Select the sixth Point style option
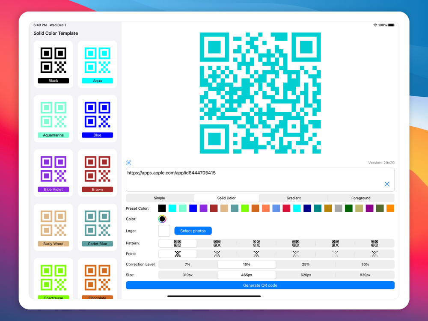Image resolution: width=428 pixels, height=321 pixels. (x=374, y=254)
